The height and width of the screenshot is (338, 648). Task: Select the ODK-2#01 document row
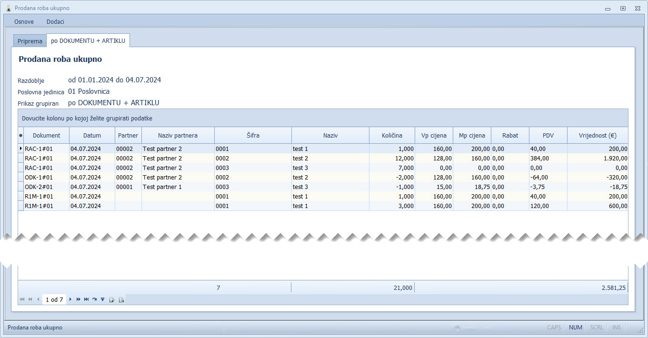pos(39,187)
